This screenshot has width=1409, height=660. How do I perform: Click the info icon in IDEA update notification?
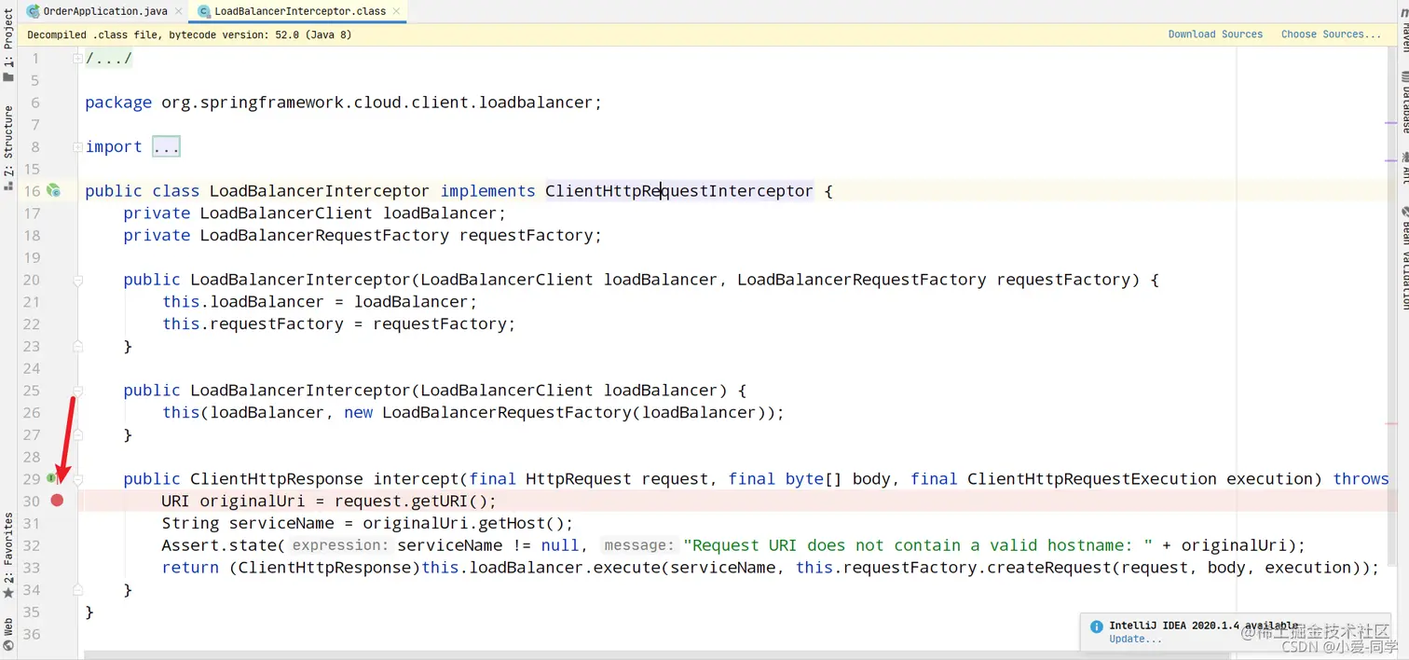(x=1097, y=626)
